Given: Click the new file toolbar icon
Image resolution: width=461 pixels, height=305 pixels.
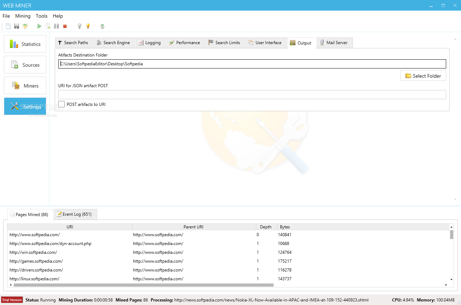Looking at the screenshot, I should (x=8, y=26).
